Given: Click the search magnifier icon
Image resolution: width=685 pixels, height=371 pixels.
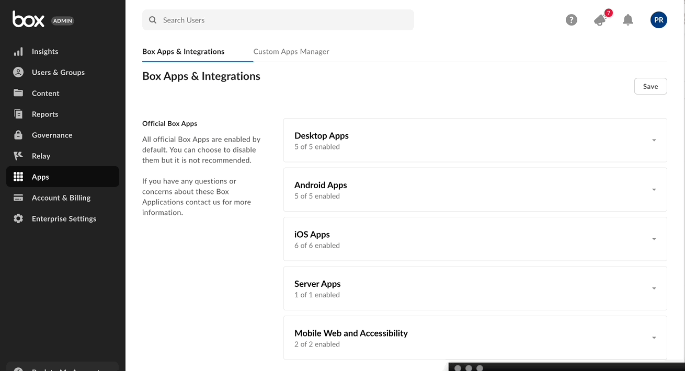Looking at the screenshot, I should point(153,20).
